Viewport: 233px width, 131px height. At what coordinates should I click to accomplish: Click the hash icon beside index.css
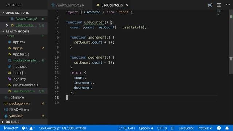9,67
